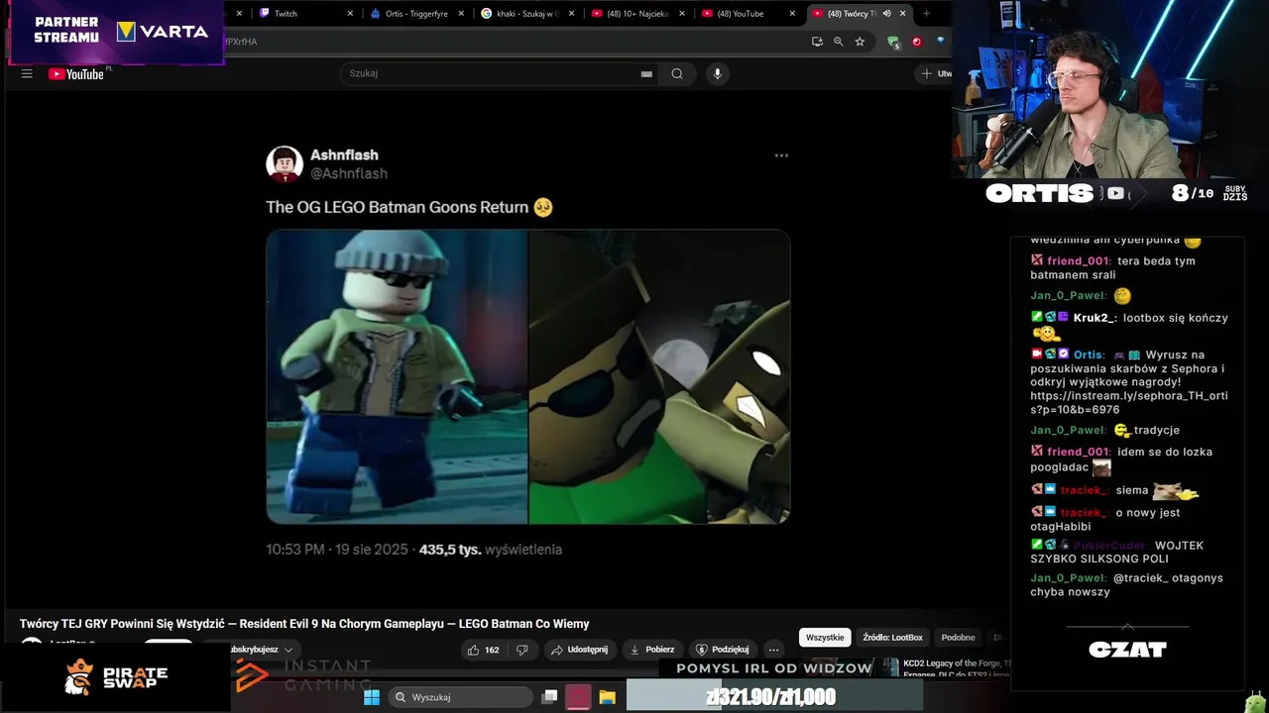Open Task View from the taskbar
Screen dimensions: 1269x713
pyautogui.click(x=549, y=697)
